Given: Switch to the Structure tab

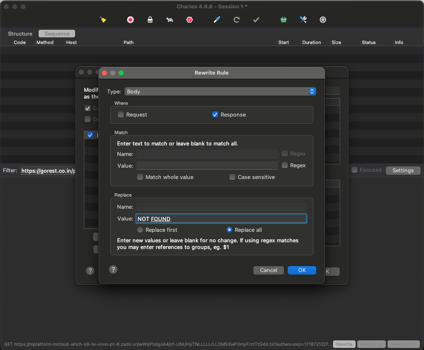Looking at the screenshot, I should pos(20,34).
